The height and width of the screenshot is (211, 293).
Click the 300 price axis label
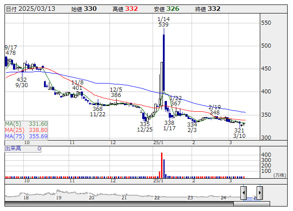click(266, 137)
